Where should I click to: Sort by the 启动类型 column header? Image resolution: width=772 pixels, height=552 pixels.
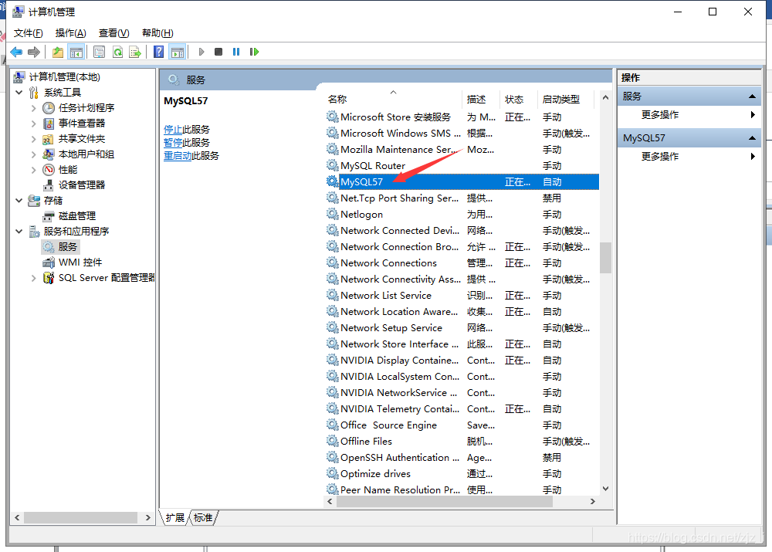point(565,100)
